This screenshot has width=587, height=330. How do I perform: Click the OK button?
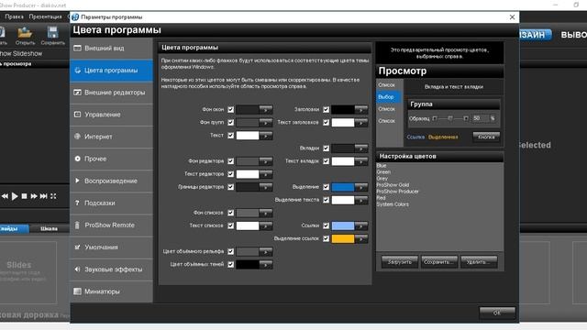click(497, 313)
